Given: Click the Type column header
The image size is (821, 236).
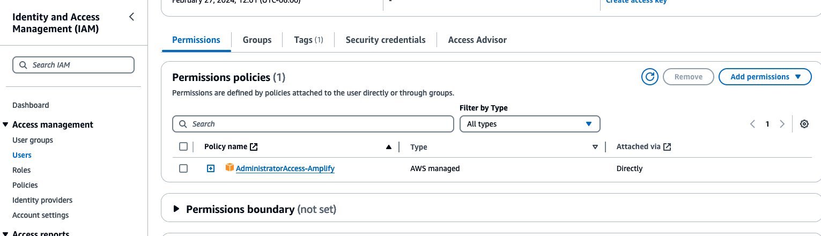Looking at the screenshot, I should coord(419,147).
